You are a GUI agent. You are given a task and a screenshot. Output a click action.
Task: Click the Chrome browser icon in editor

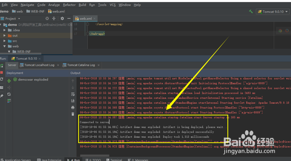coord(280,31)
